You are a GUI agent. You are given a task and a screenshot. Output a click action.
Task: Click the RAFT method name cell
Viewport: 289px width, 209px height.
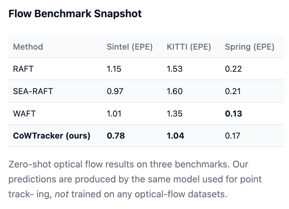(x=23, y=69)
